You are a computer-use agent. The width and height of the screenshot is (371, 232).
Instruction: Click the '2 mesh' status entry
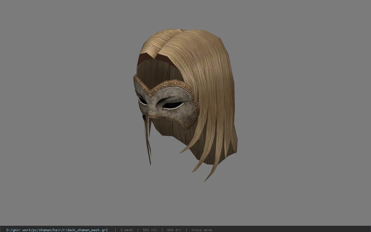click(126, 230)
